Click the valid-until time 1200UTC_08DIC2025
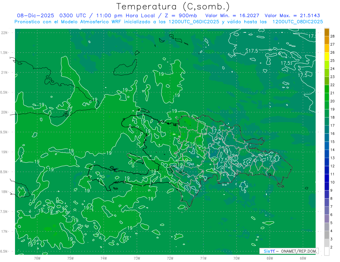Screen dimensions: 340x262 pos(297,22)
